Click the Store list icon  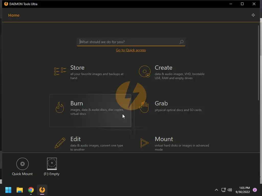(x=60, y=71)
